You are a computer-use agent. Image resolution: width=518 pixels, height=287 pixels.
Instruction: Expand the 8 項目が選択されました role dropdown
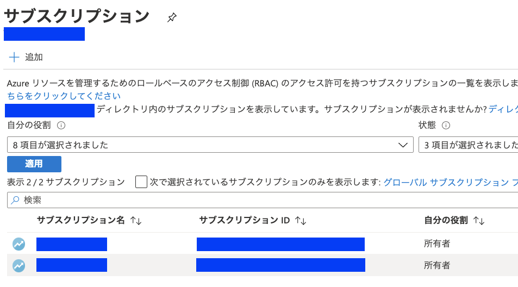click(x=210, y=145)
